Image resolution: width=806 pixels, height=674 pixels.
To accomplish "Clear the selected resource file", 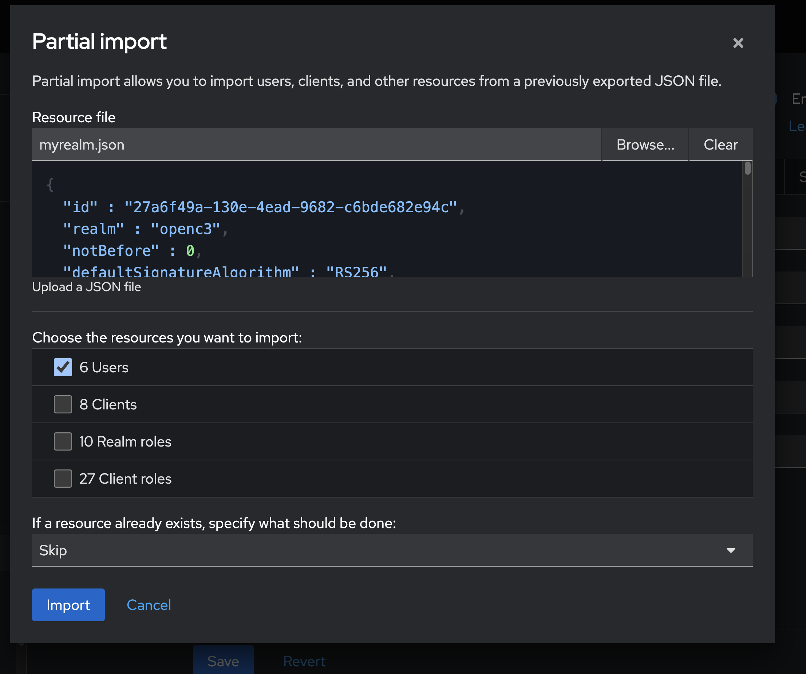I will (x=720, y=144).
